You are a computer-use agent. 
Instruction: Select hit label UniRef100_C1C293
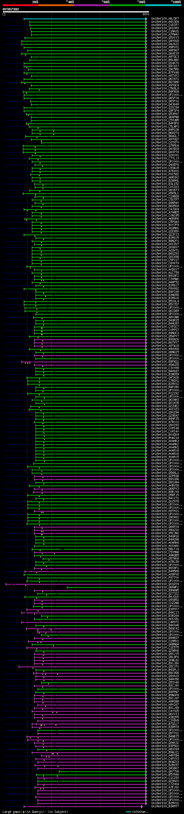point(165,778)
